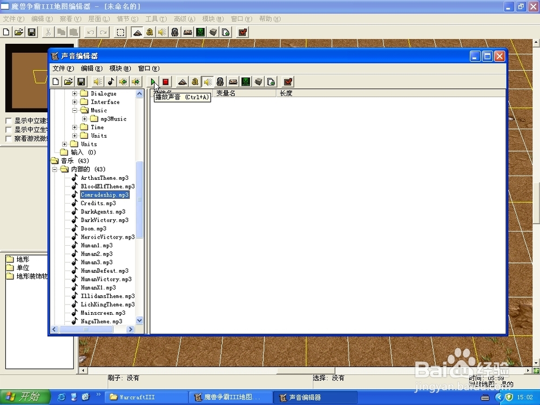Save icon in Sound Editor toolbar

[x=81, y=82]
